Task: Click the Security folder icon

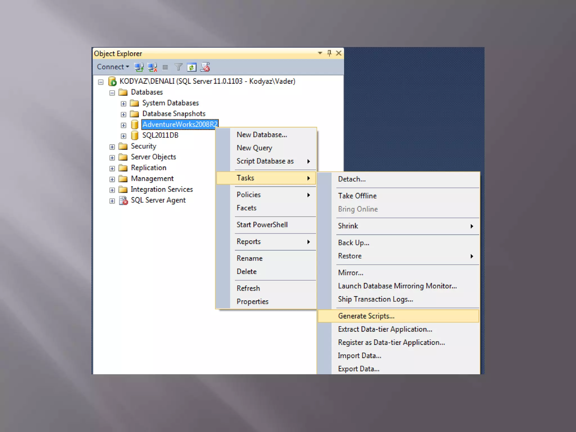Action: tap(123, 146)
